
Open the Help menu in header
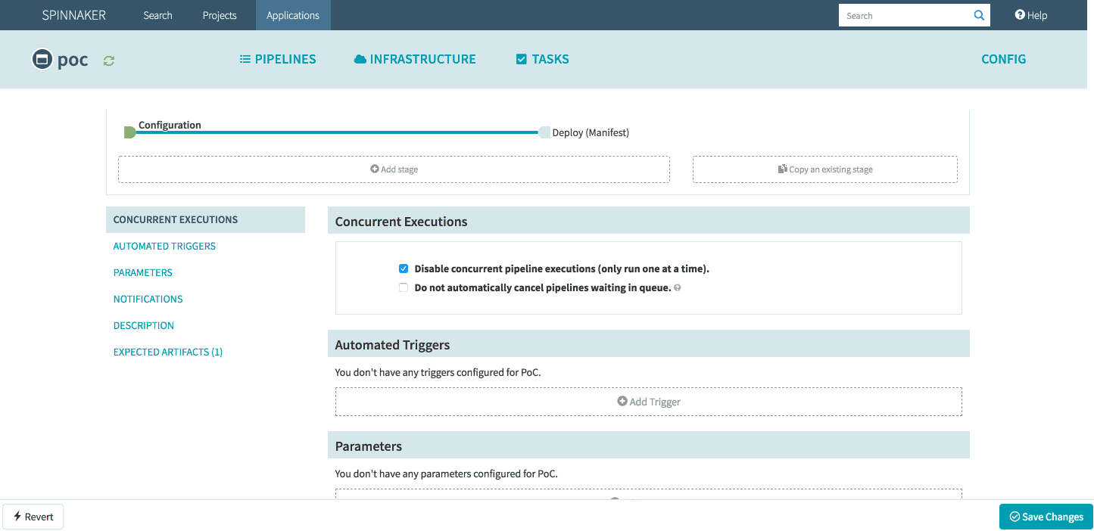point(1030,15)
